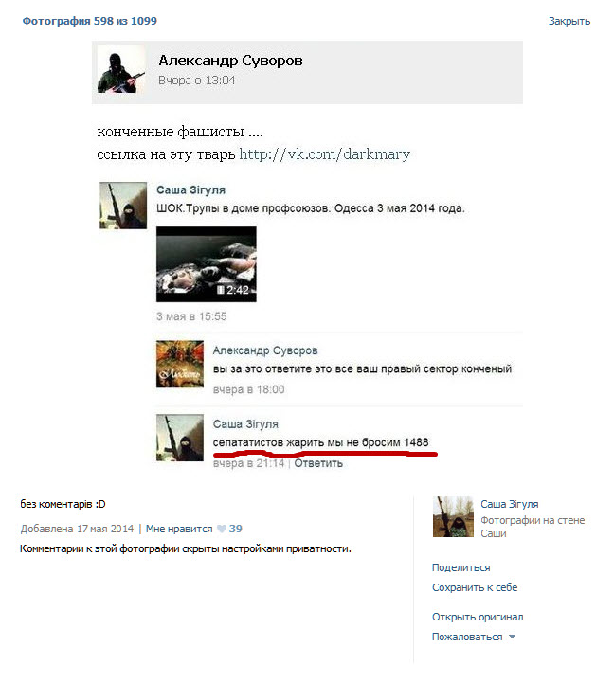Viewport: 614px width, 683px height.
Task: Close the photo viewer via Закрыть
Action: 569,21
